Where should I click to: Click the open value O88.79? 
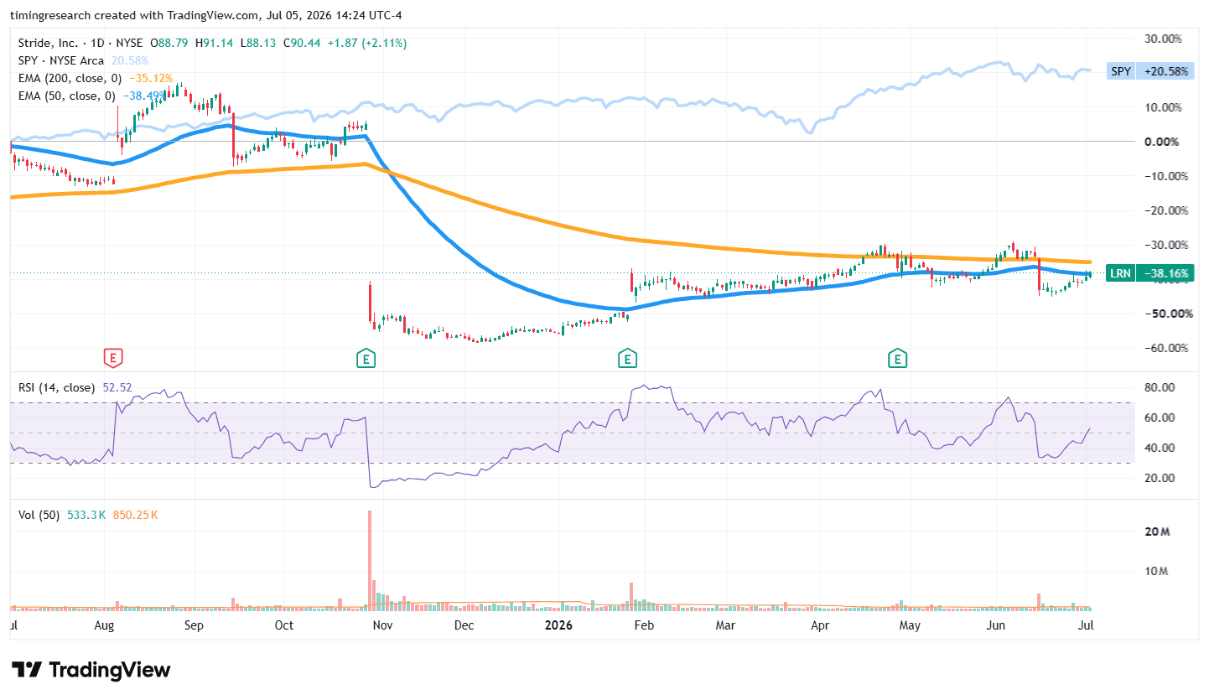tap(169, 43)
